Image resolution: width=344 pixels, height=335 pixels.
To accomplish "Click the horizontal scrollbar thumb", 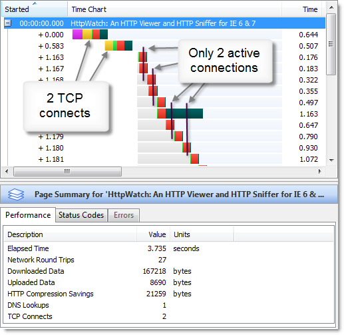I will [67, 171].
